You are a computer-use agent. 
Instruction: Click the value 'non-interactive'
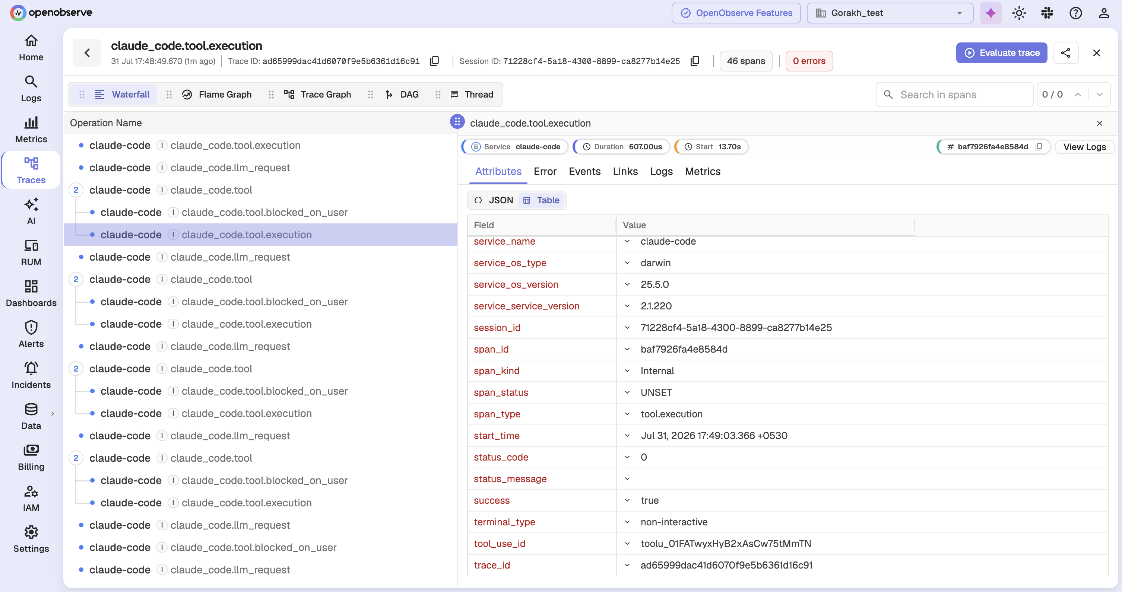click(x=674, y=522)
